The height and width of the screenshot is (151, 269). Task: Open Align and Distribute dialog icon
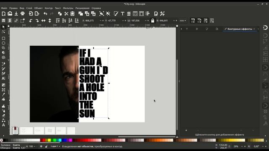click(148, 14)
